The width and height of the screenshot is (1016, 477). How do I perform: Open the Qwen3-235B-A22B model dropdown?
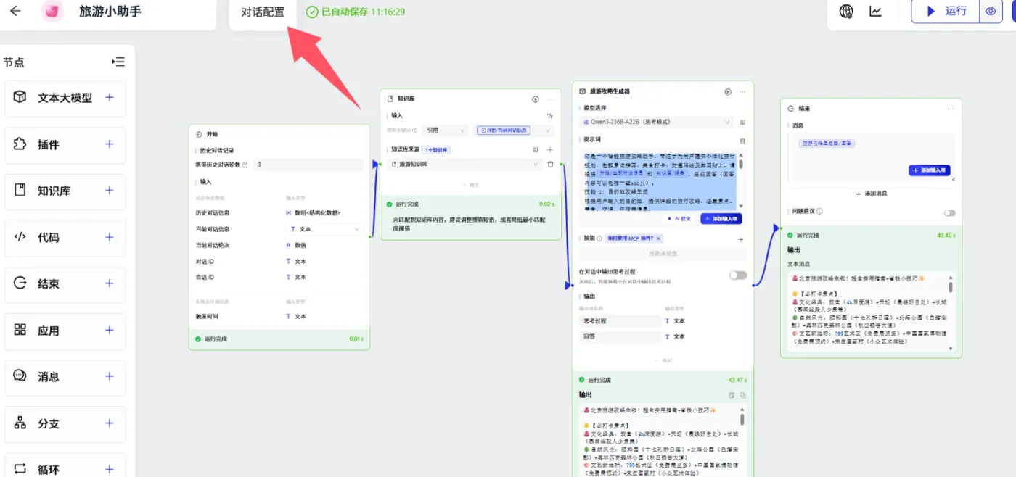click(x=657, y=123)
